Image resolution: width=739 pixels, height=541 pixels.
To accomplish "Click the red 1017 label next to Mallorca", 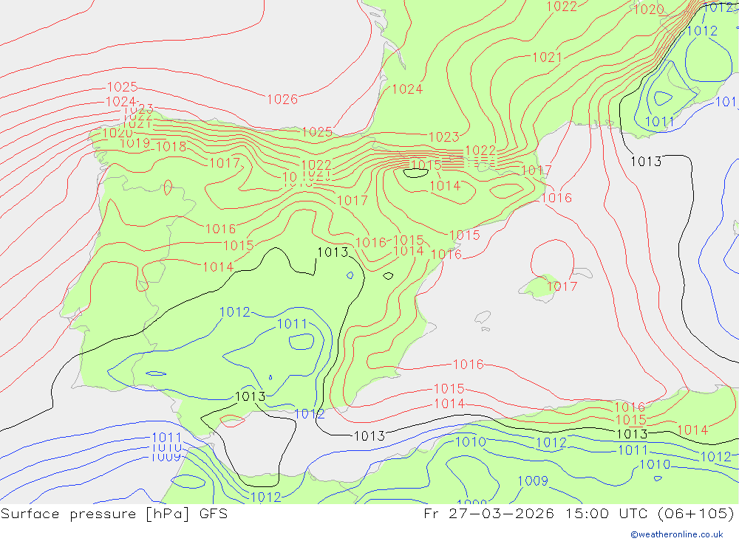I will 562,286.
